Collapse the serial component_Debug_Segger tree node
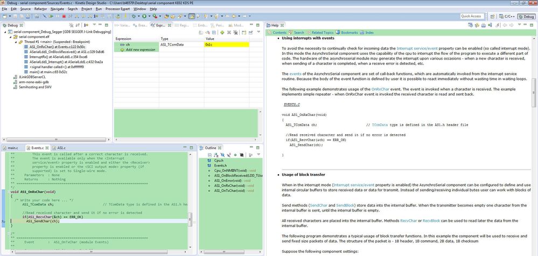 (5, 32)
